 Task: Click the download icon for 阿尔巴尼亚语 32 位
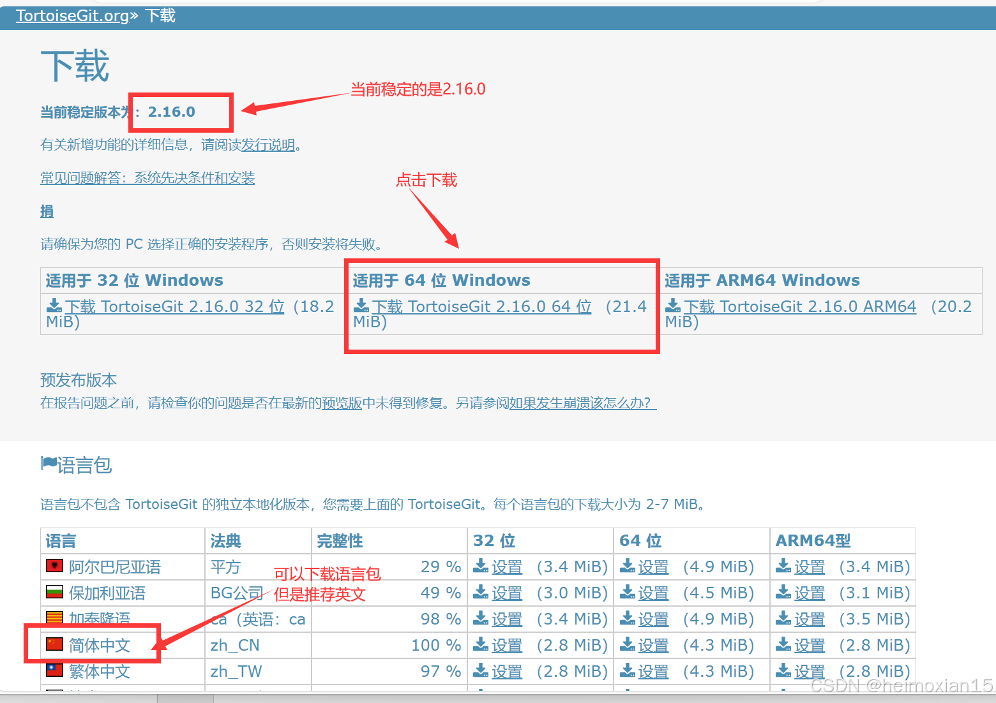(481, 566)
